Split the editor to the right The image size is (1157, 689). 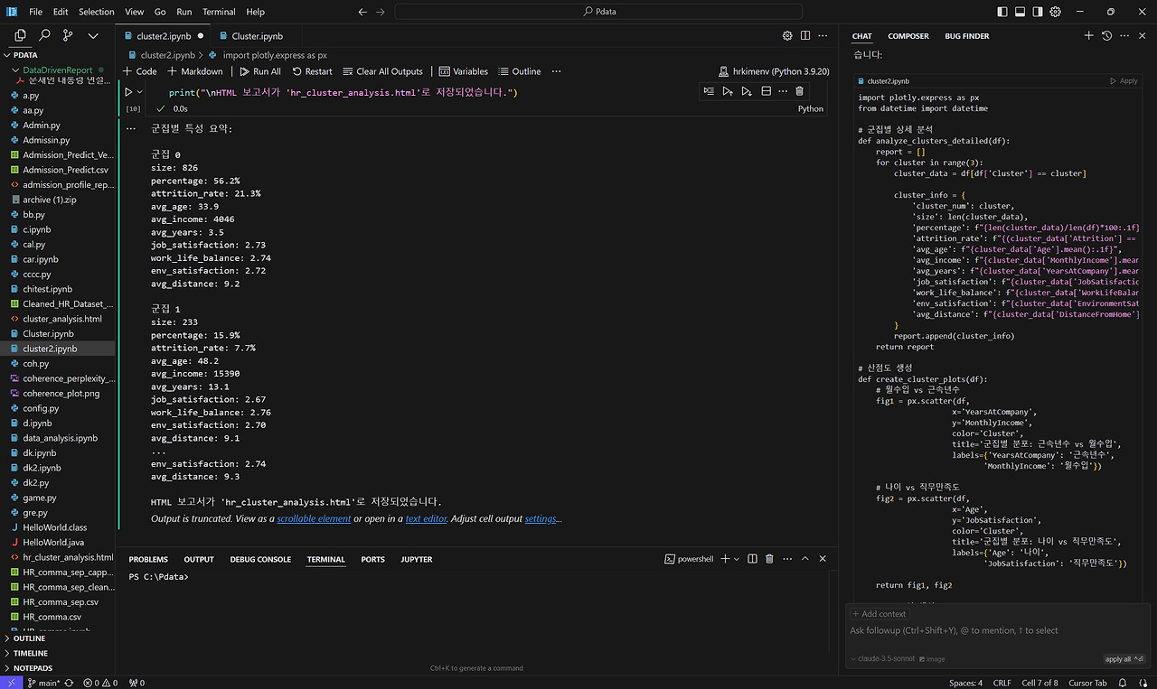click(x=805, y=36)
